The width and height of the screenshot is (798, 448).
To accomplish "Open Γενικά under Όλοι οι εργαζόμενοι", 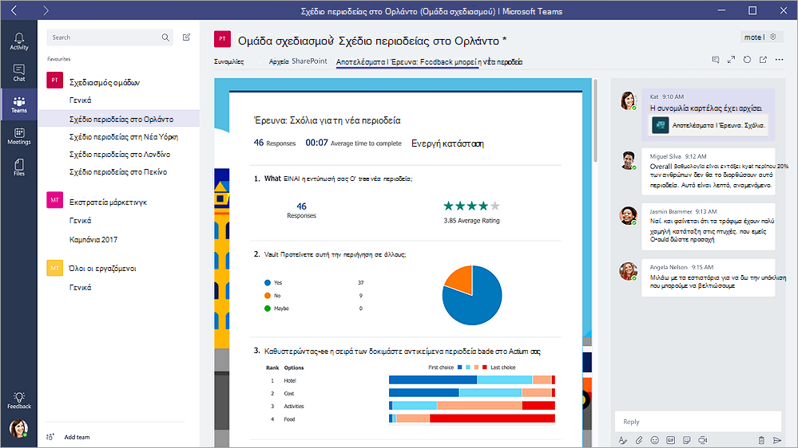I will (80, 288).
